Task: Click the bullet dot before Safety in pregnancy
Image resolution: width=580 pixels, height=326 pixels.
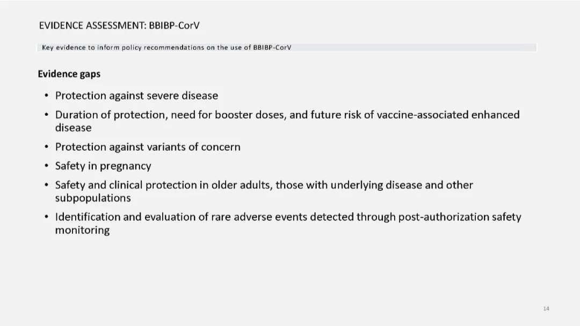Action: click(x=46, y=166)
